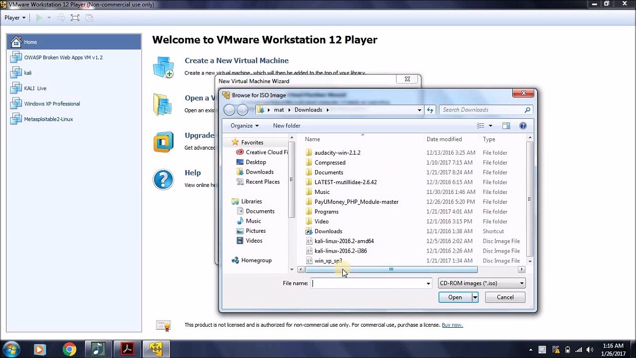Expand the File name dropdown arrow

tap(428, 283)
